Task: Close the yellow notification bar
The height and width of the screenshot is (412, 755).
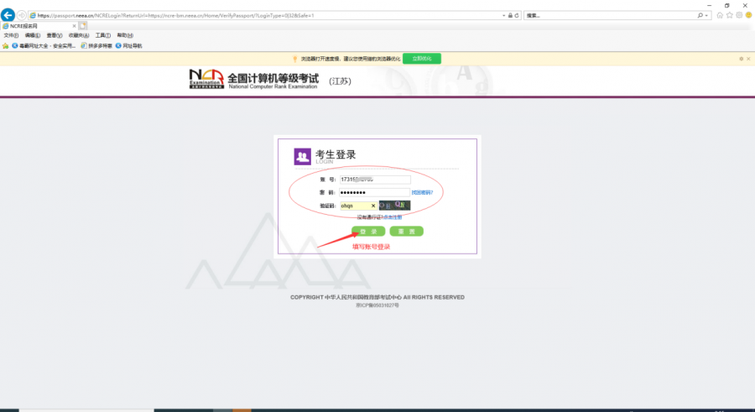Action: point(747,59)
